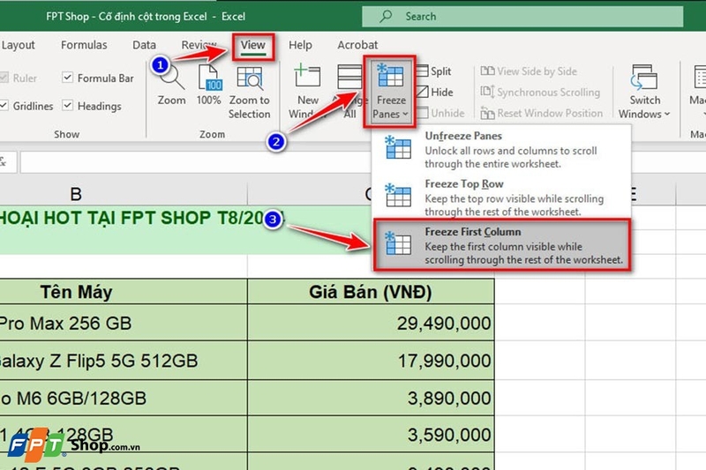Image resolution: width=706 pixels, height=470 pixels.
Task: Select the cell with 3,890,000
Action: [371, 398]
